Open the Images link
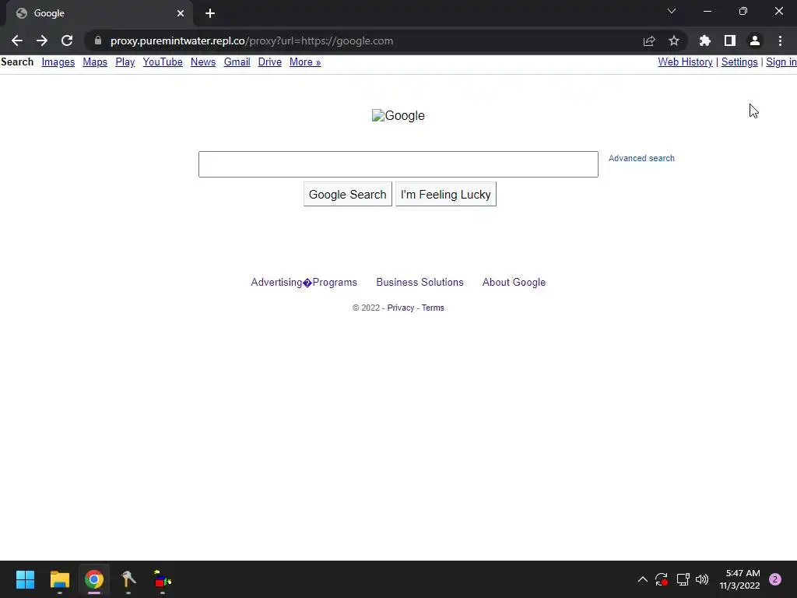 click(x=58, y=62)
